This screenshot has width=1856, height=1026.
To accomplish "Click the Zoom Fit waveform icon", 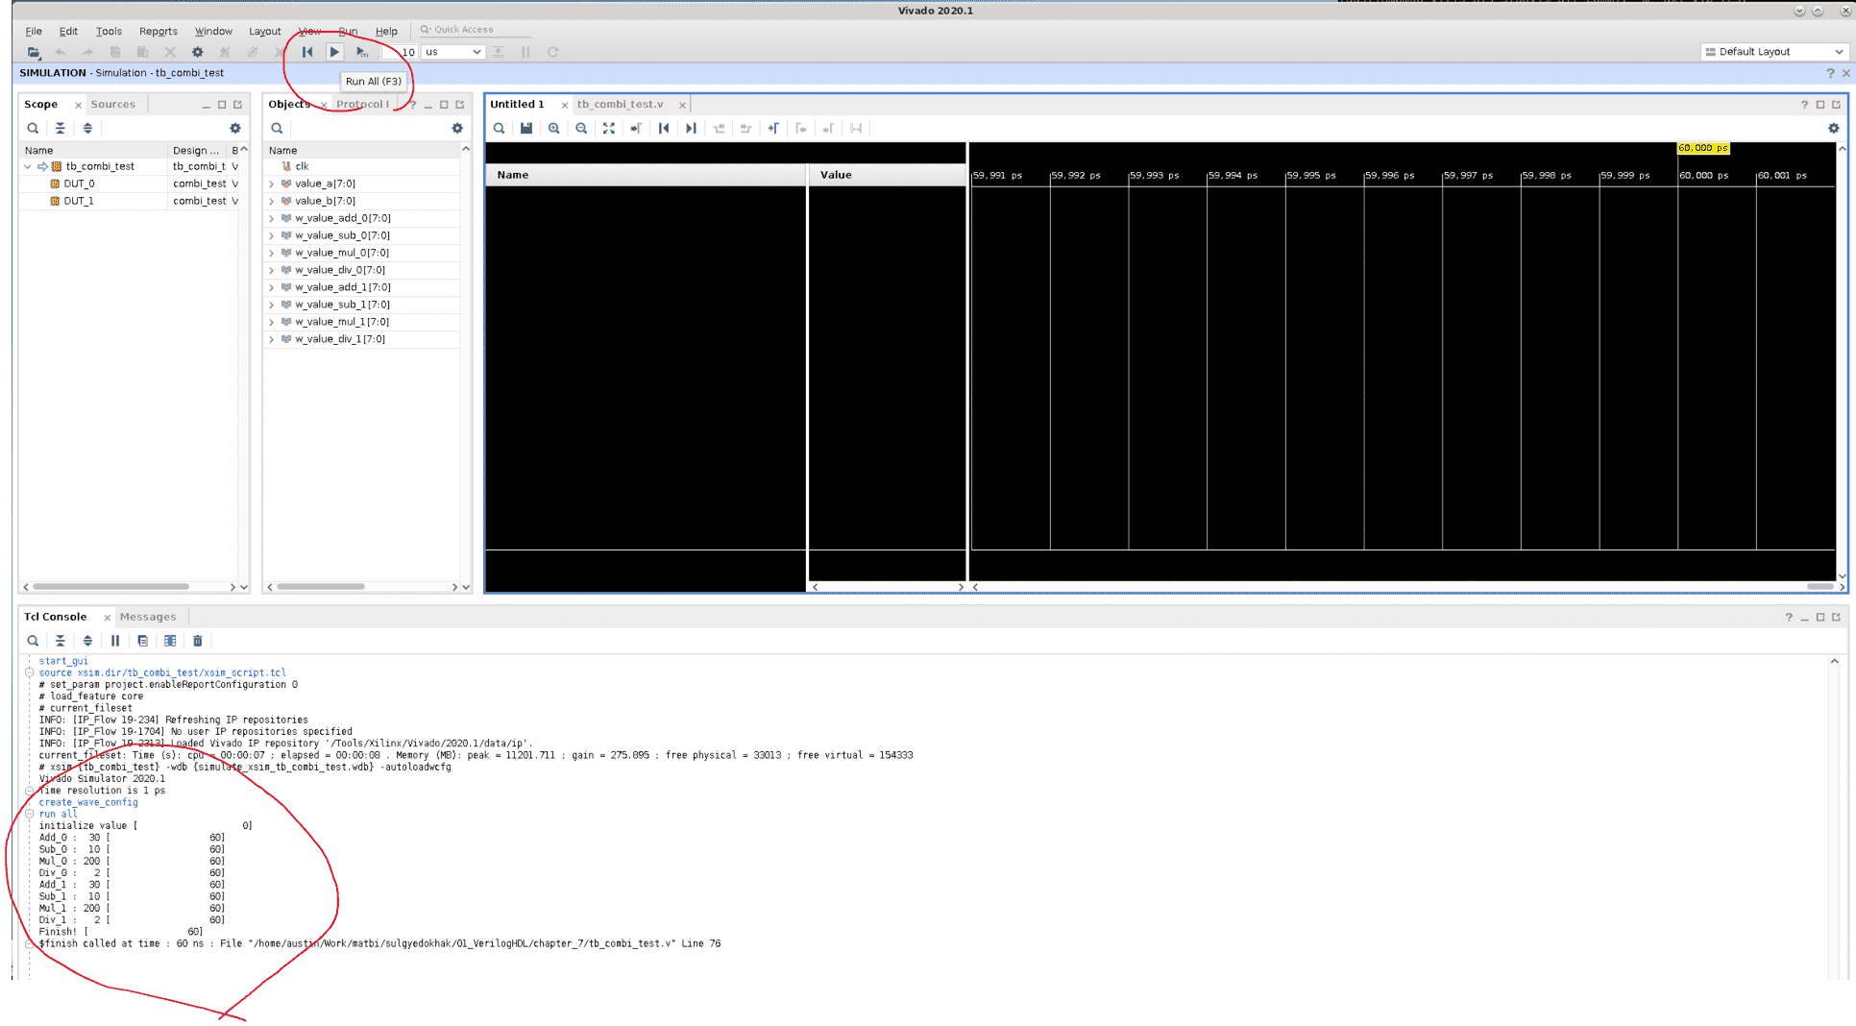I will pyautogui.click(x=609, y=128).
